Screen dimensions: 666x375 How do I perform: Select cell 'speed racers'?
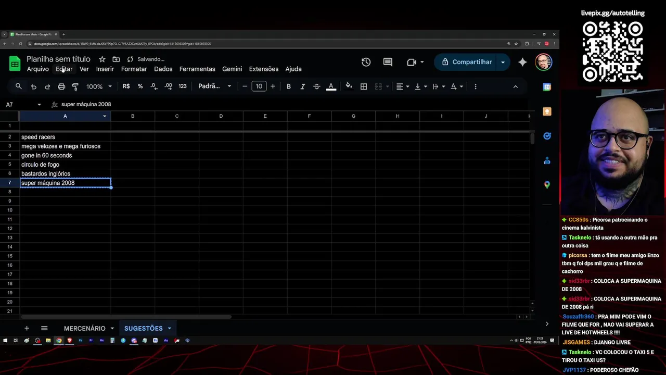point(65,137)
